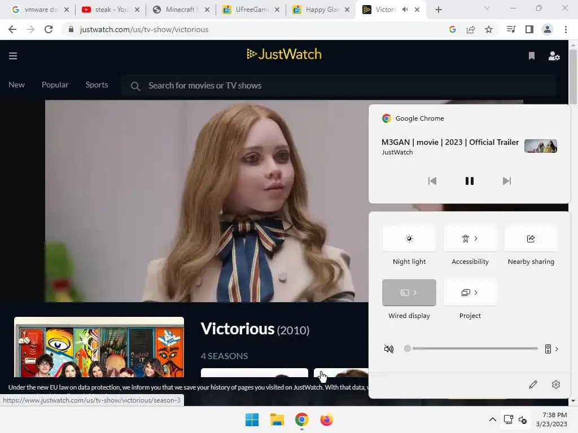578x433 pixels.
Task: Mute the Victorious tab audio icon
Action: 405,10
